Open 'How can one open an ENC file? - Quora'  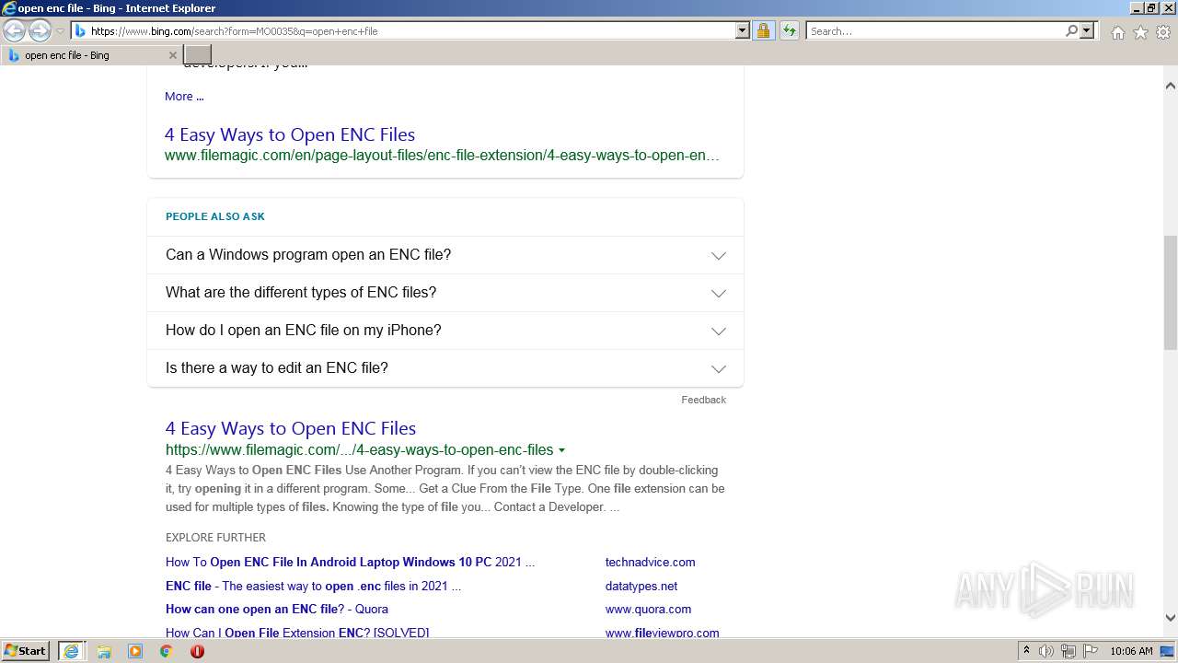coord(277,609)
